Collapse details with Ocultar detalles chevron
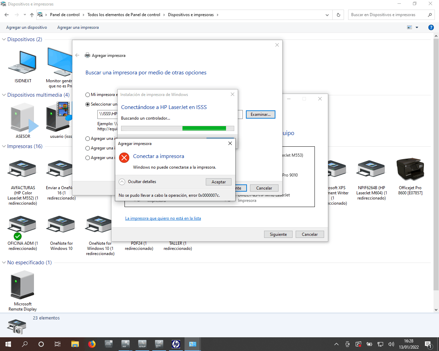The image size is (439, 351). click(x=122, y=182)
